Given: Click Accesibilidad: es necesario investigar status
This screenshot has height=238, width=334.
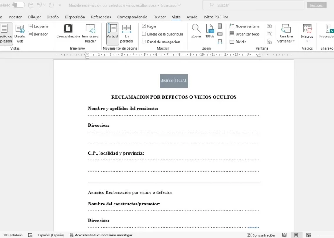Looking at the screenshot, I should 101,235.
